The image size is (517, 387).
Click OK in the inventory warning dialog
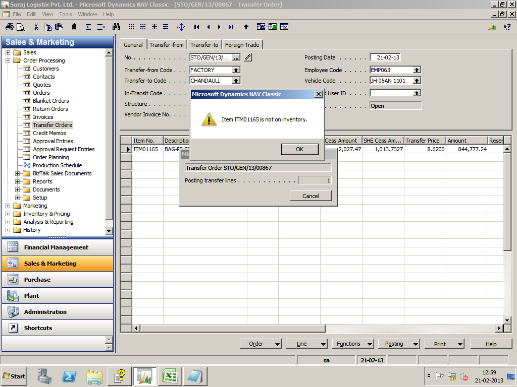coord(300,149)
